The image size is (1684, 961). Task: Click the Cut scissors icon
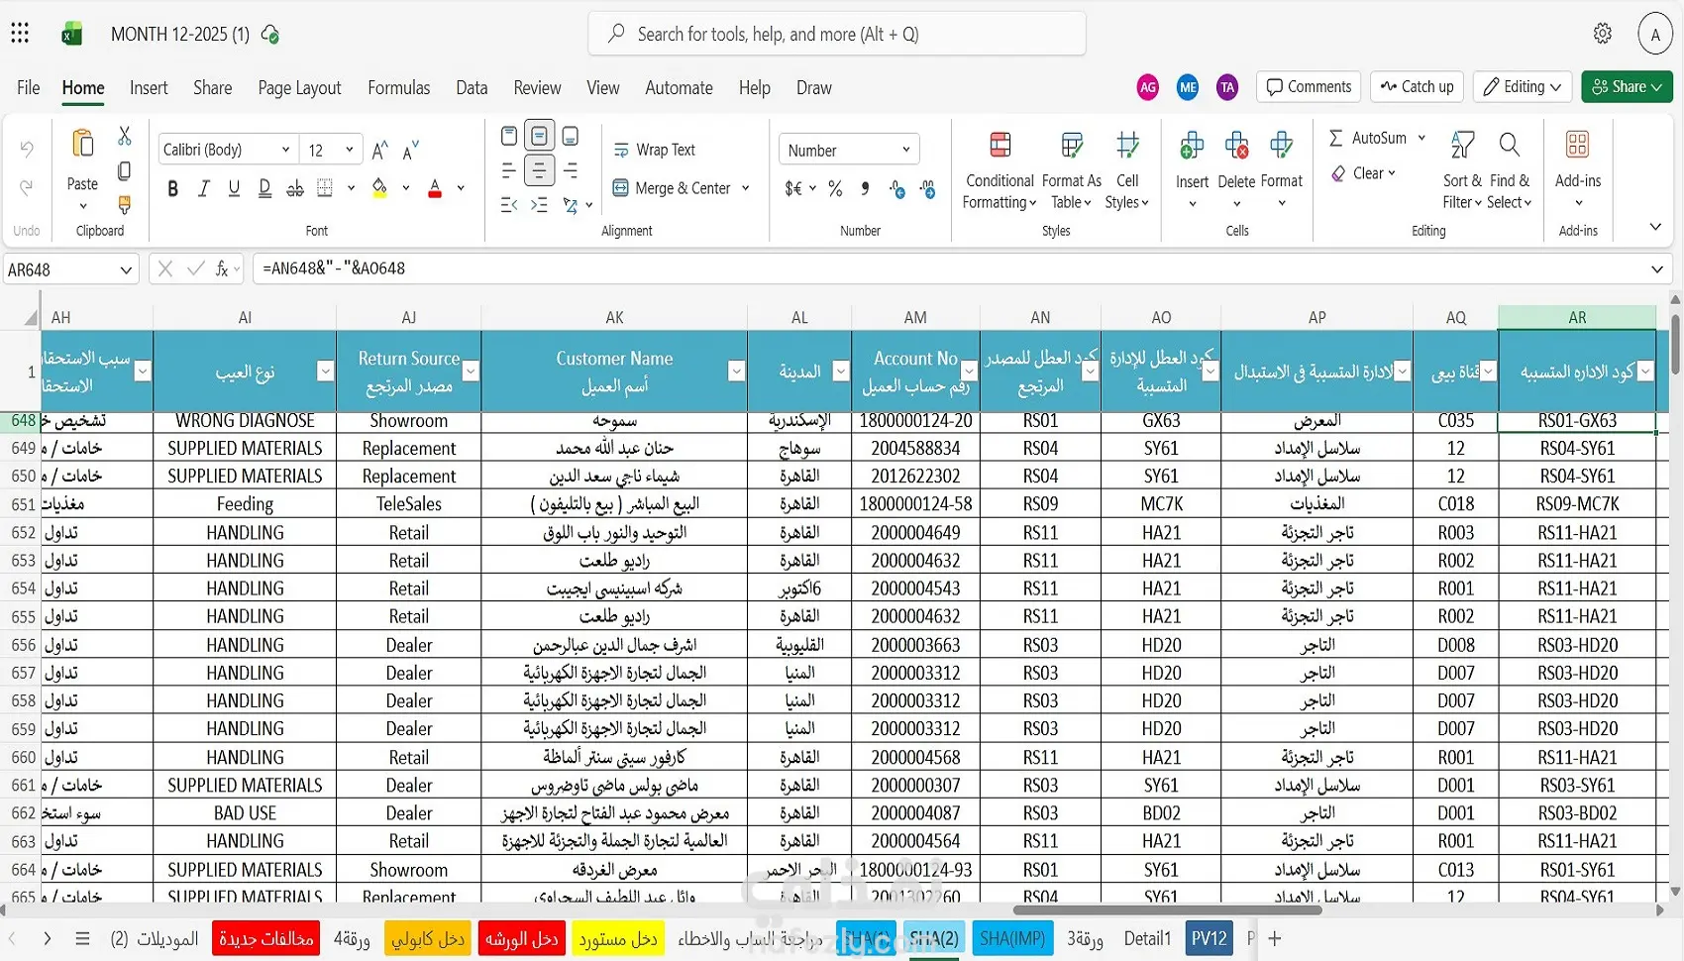tap(125, 136)
